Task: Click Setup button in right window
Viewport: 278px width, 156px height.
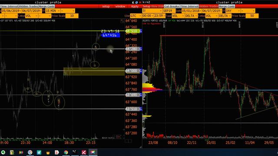Action: pos(147,6)
